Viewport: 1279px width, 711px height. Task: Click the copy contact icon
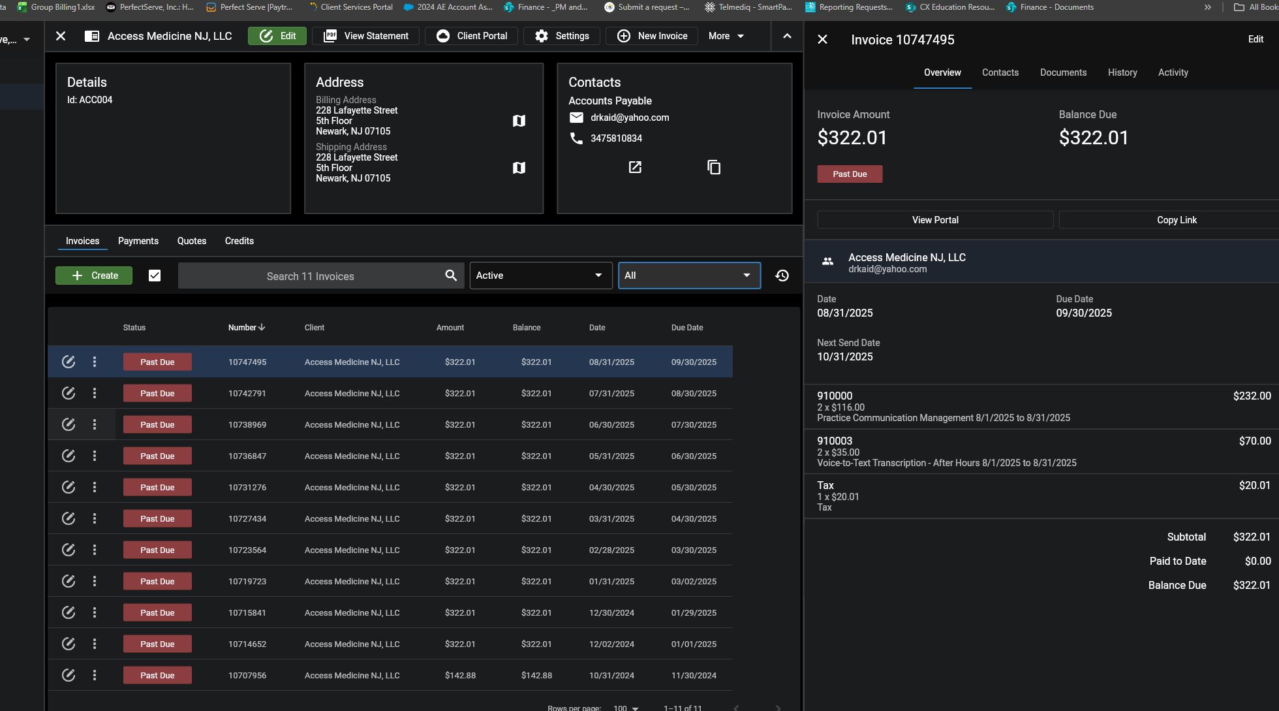click(714, 167)
